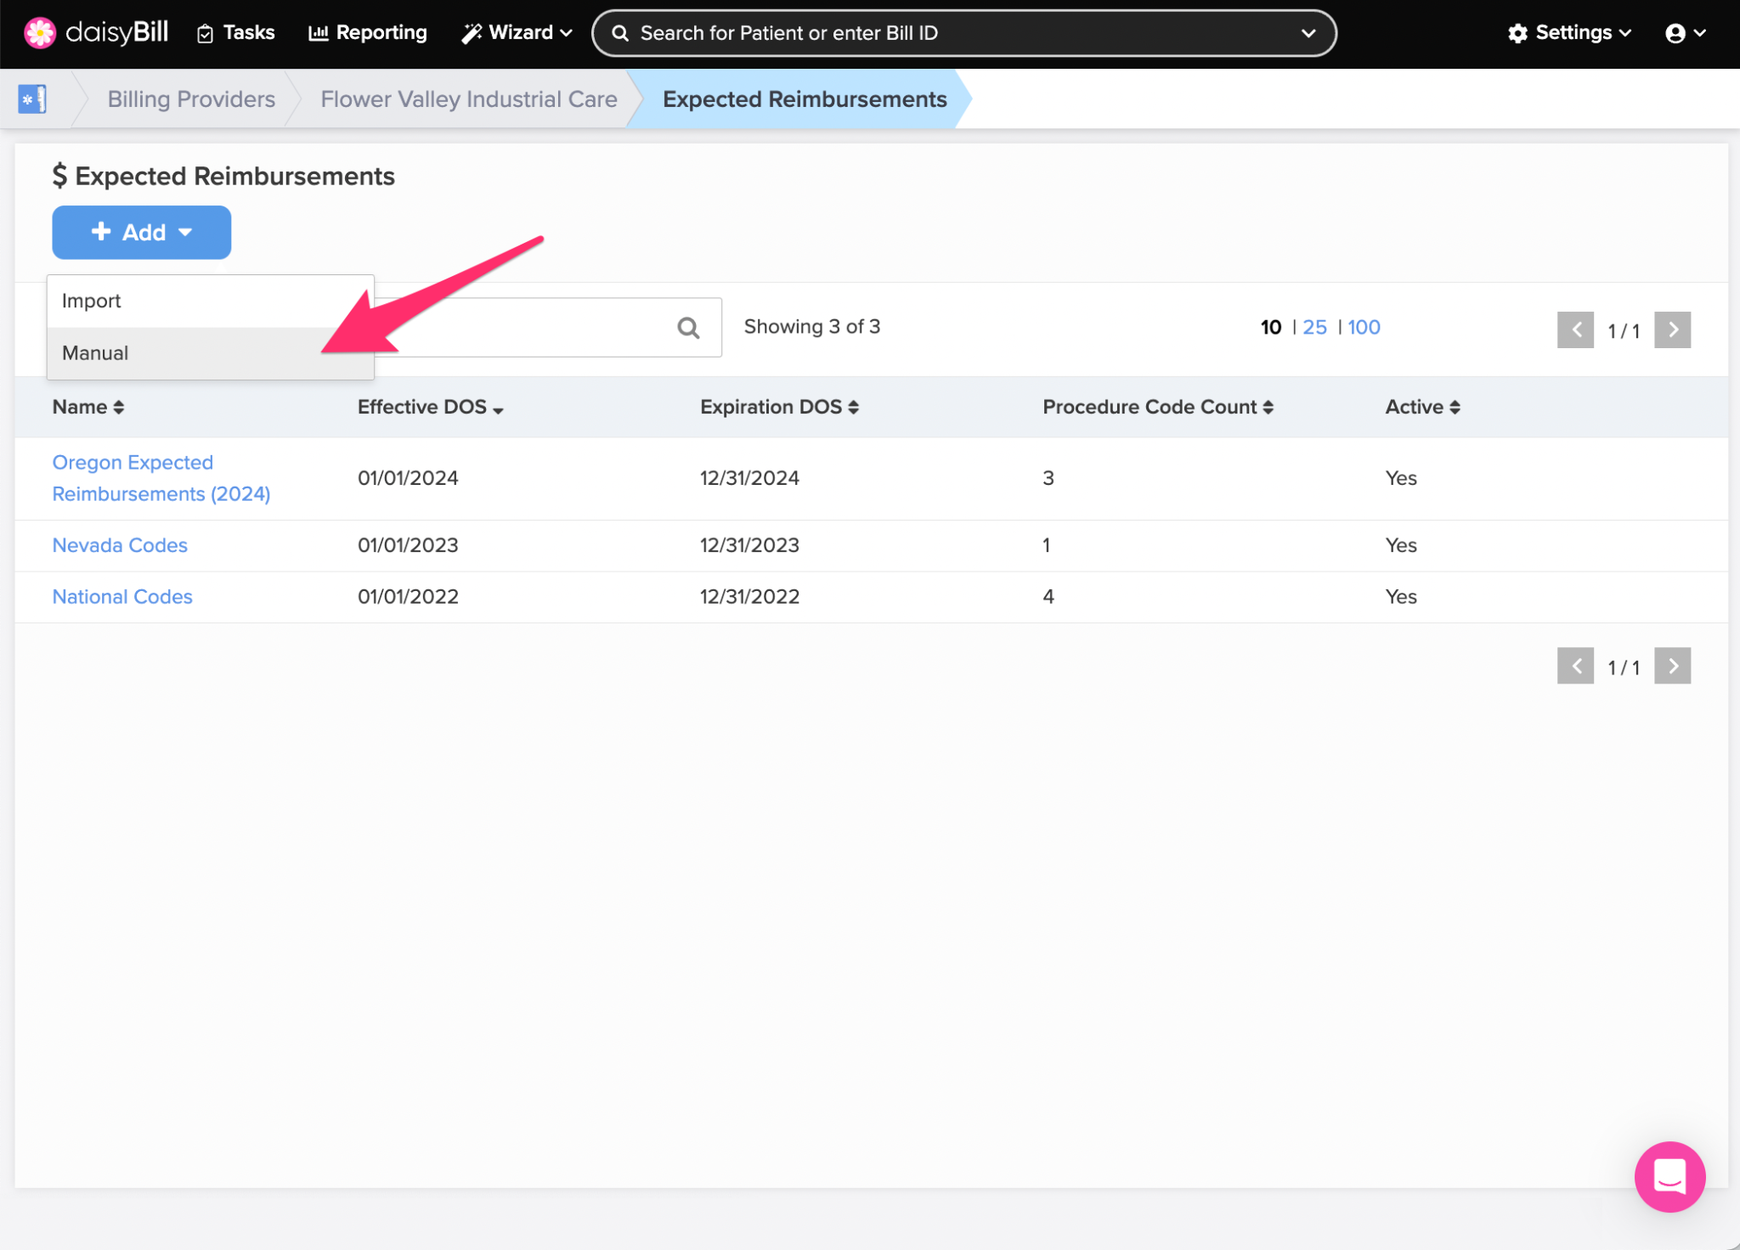This screenshot has height=1250, width=1740.
Task: Click the daisyBill flower logo
Action: (x=39, y=32)
